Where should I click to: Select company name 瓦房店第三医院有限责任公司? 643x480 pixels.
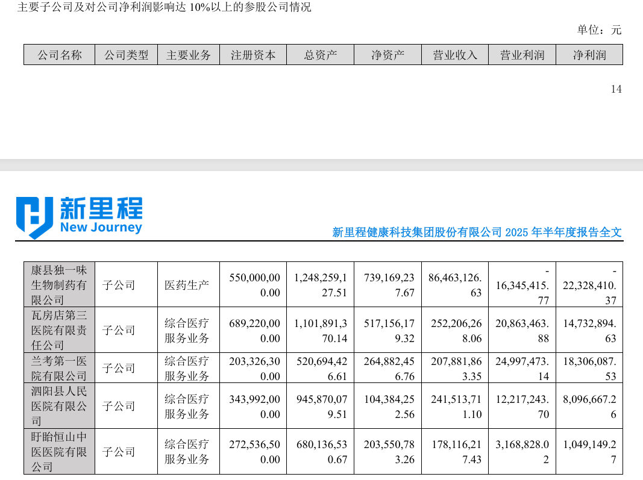(x=59, y=331)
